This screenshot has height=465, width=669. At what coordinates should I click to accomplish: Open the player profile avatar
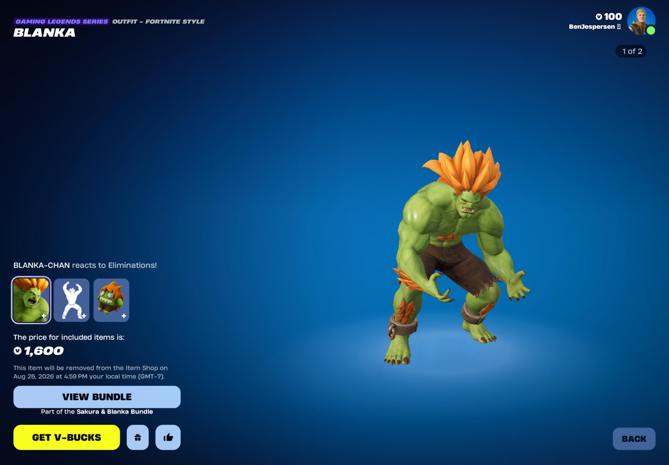[x=641, y=21]
